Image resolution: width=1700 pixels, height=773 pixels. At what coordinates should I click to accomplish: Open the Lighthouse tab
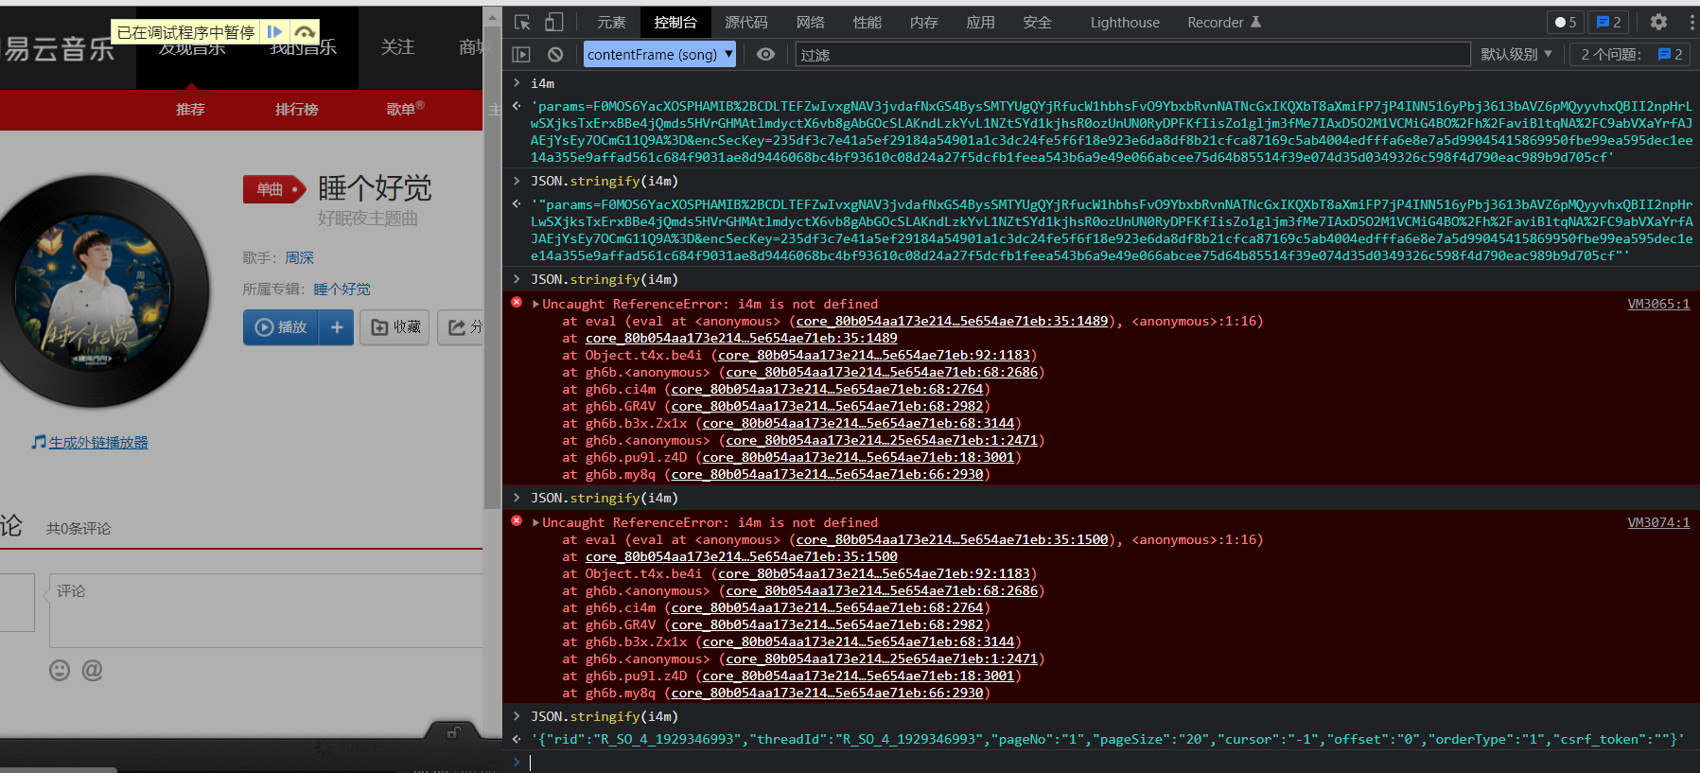tap(1125, 22)
